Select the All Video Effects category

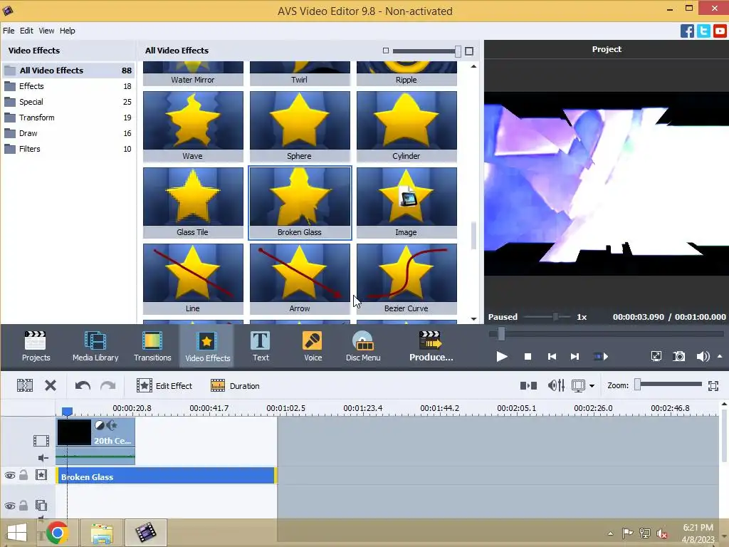(68, 71)
